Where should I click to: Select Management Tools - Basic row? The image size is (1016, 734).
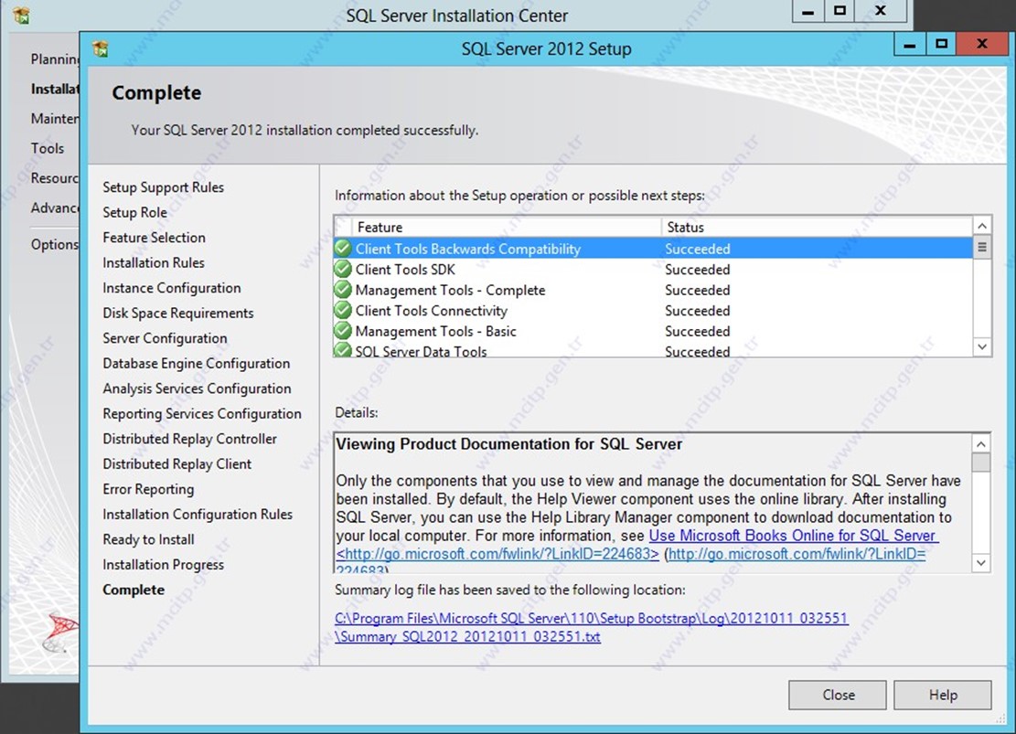point(653,331)
